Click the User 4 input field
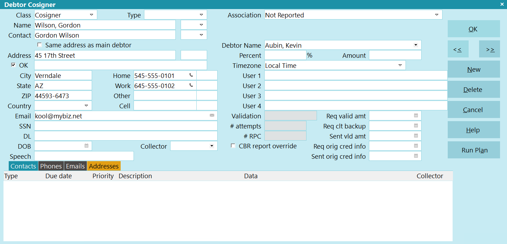 (x=356, y=106)
